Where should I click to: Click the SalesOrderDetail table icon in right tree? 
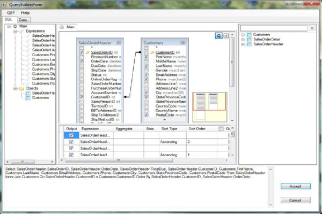pyautogui.click(x=250, y=39)
